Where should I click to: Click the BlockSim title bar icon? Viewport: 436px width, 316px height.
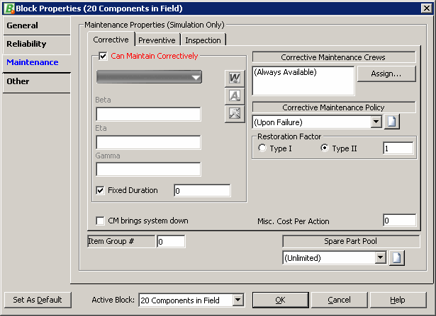point(9,8)
